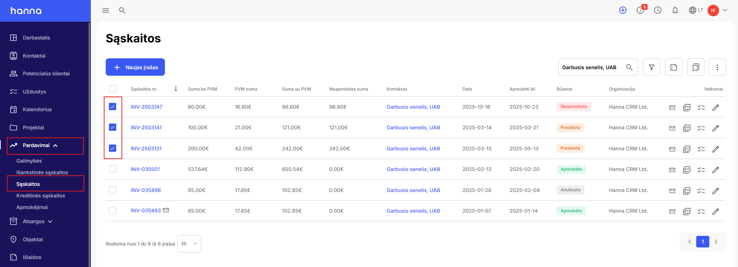
Task: Open Darbastalis in the sidebar
Action: 36,38
